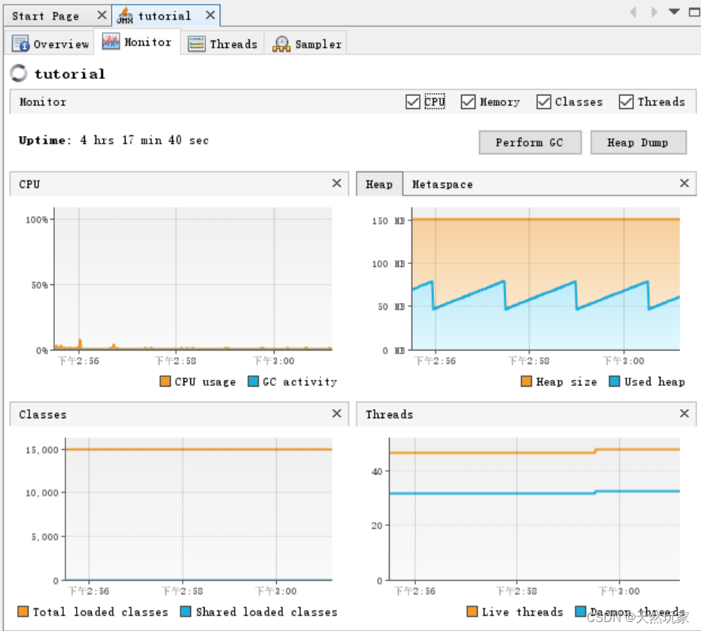Click the Heap Dump button
The image size is (701, 631).
pos(638,143)
